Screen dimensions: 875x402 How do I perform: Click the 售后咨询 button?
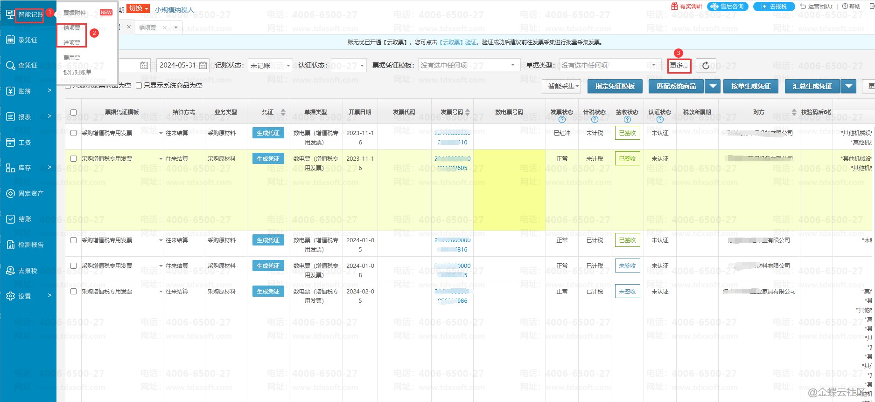tap(728, 7)
